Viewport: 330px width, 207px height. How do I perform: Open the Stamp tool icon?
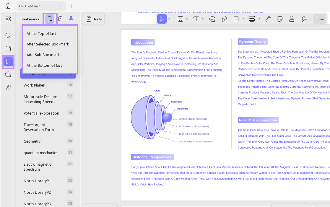tap(292, 19)
